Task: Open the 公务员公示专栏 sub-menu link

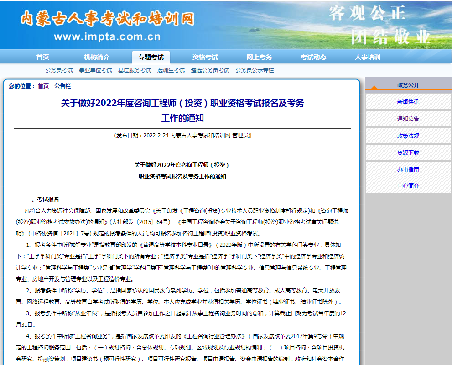Action: pos(255,70)
